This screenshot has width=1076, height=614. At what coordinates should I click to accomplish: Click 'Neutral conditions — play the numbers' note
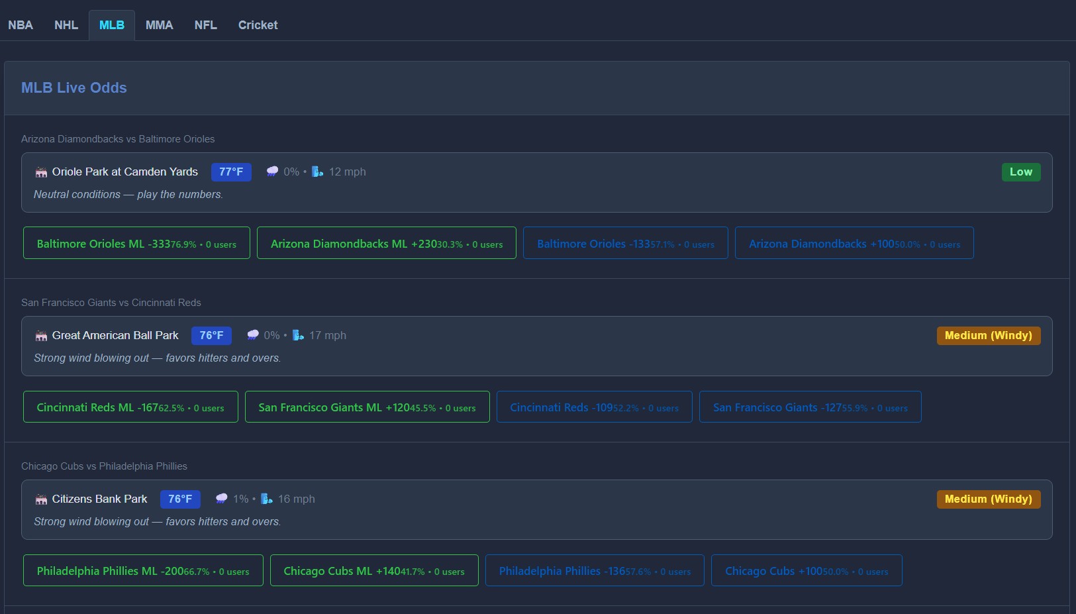click(x=128, y=194)
